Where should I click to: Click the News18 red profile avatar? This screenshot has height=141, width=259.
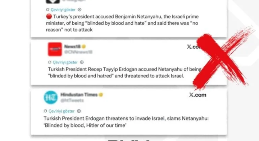click(x=55, y=49)
